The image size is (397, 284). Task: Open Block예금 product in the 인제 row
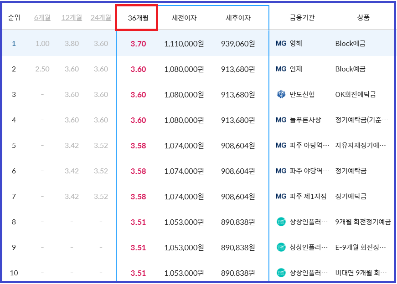(x=351, y=69)
